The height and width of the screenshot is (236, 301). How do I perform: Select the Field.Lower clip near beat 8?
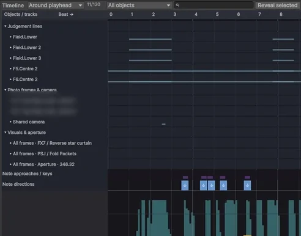(283, 39)
